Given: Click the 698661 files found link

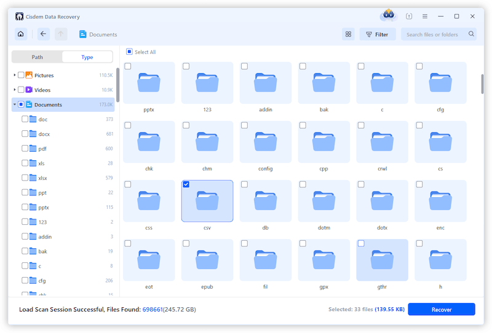Looking at the screenshot, I should (x=153, y=309).
